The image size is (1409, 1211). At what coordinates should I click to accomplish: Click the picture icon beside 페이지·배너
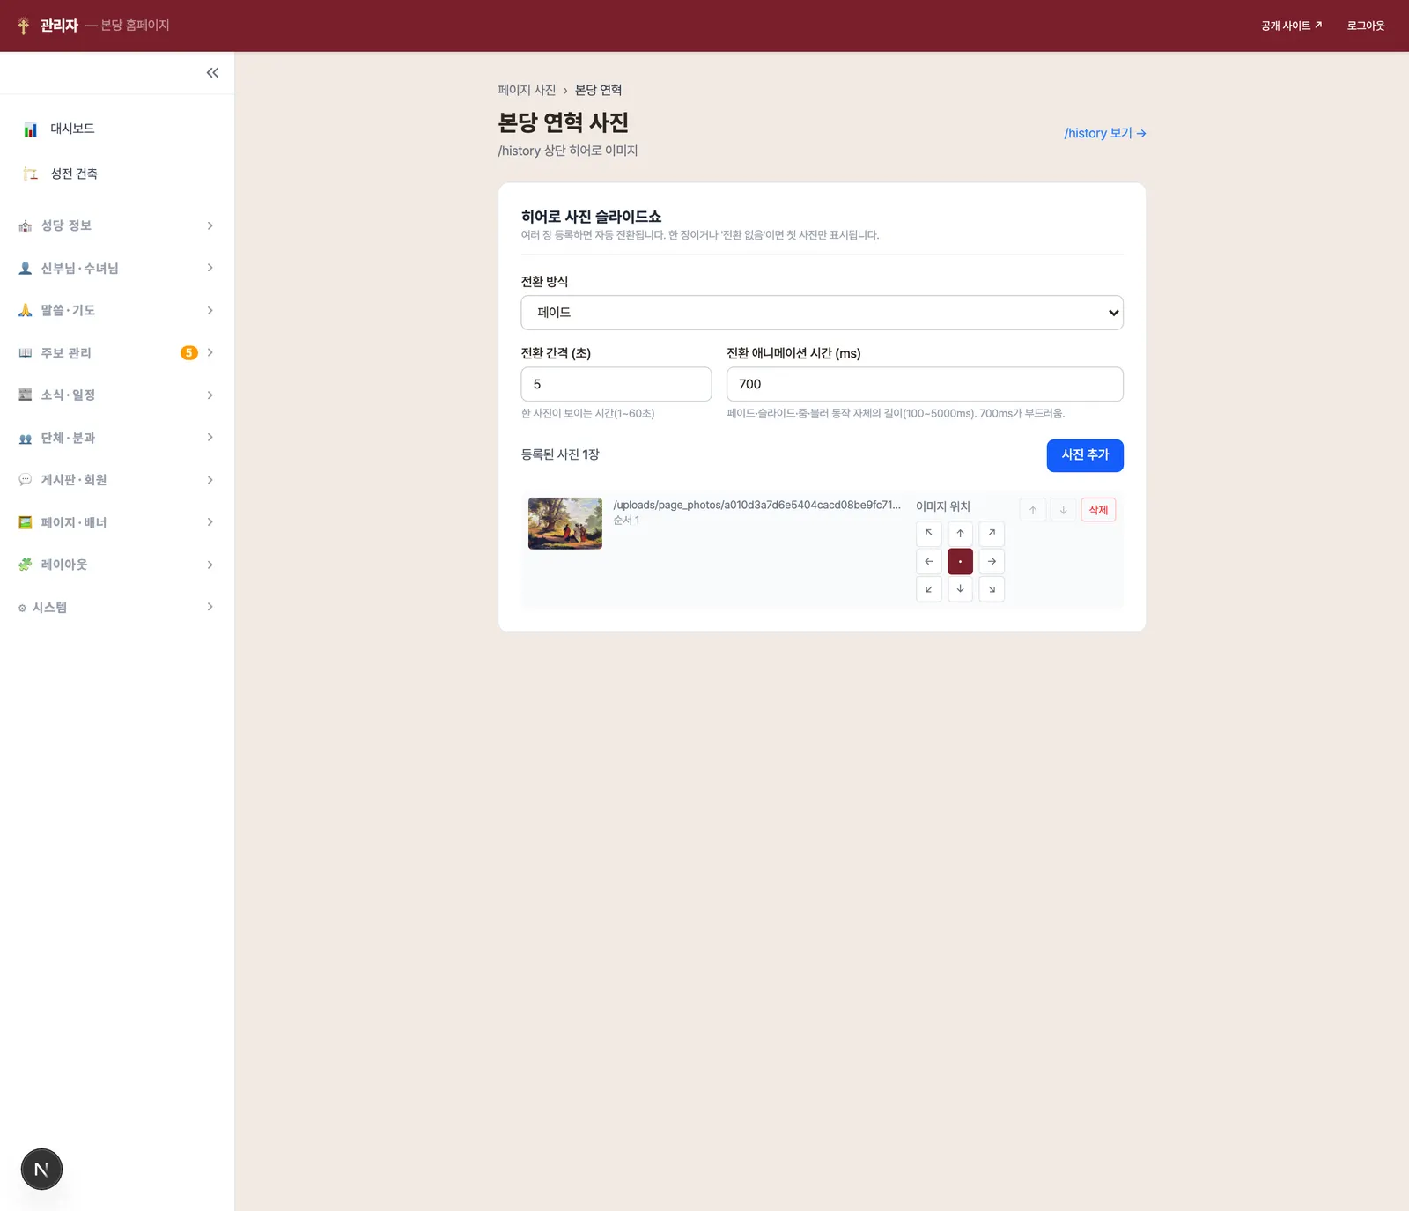pos(26,523)
